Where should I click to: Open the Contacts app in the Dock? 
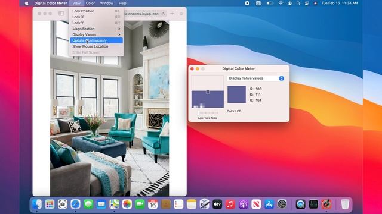(x=166, y=204)
